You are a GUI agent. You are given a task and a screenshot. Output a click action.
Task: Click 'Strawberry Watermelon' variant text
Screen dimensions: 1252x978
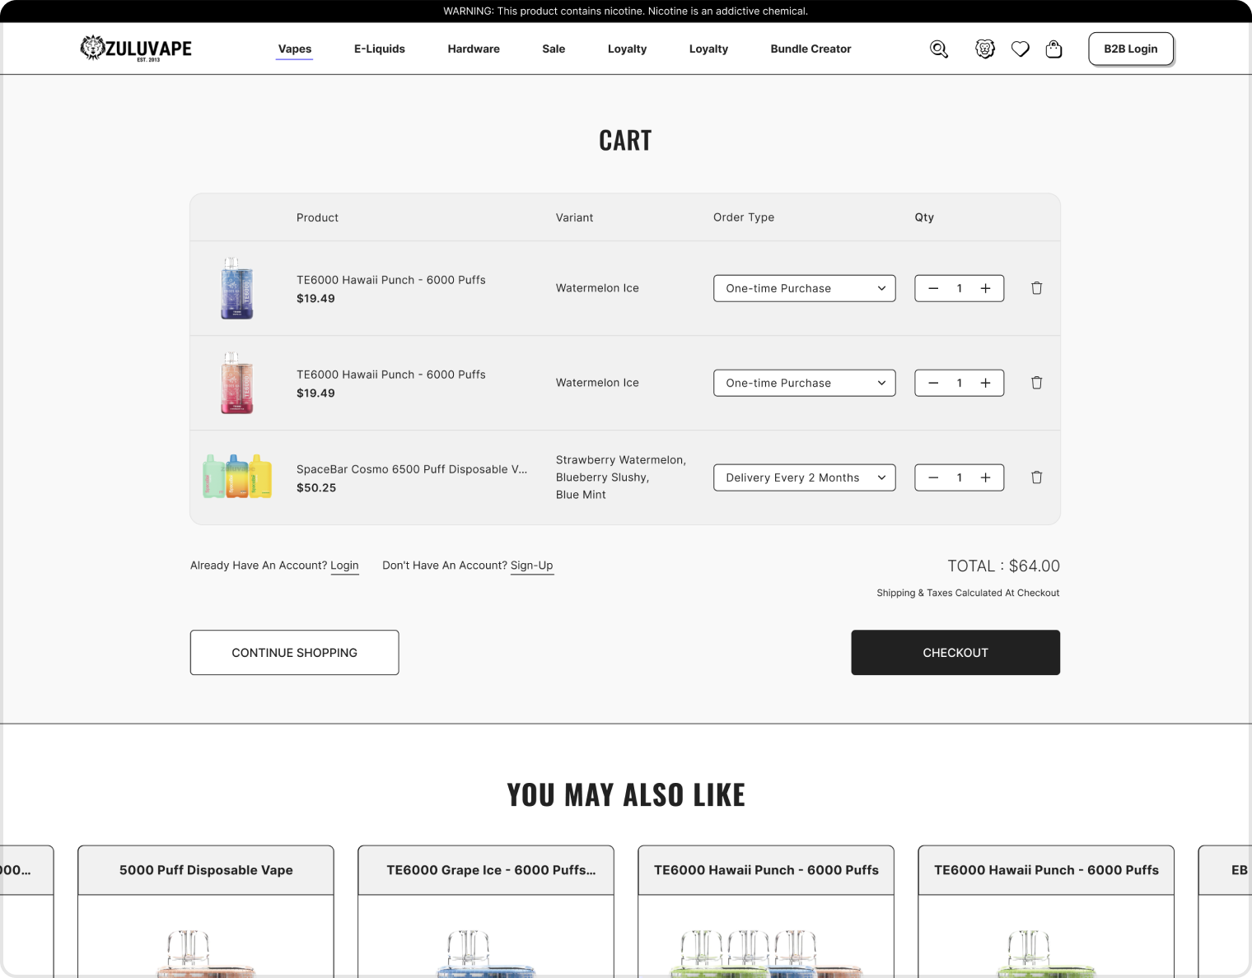pyautogui.click(x=619, y=460)
